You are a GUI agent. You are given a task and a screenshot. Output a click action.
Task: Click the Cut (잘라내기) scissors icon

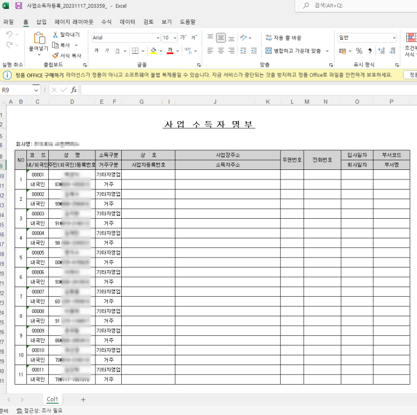pyautogui.click(x=56, y=35)
